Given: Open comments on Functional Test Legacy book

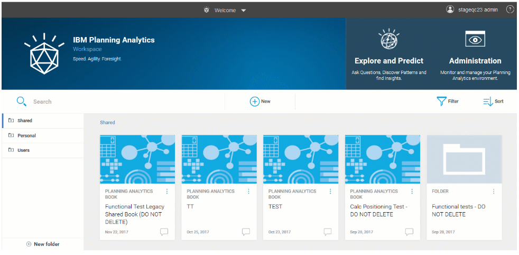Looking at the screenshot, I should click(164, 232).
